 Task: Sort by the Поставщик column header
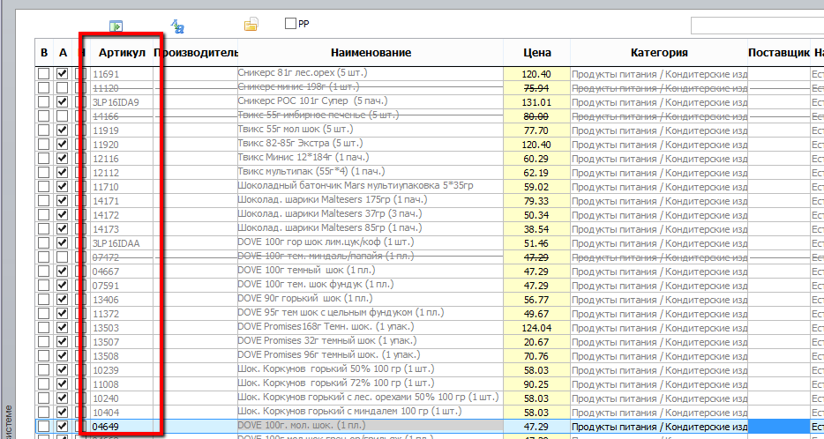coord(779,53)
